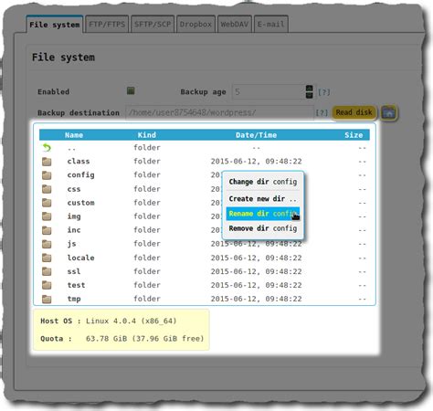Click the folder icon next to js
The image size is (433, 411).
click(x=47, y=244)
